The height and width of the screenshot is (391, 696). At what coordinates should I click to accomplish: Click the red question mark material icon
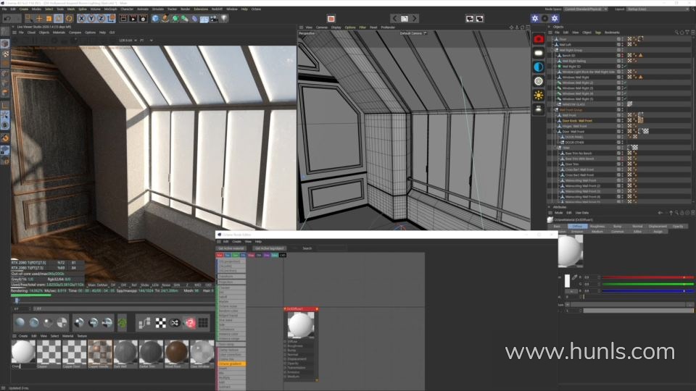click(x=190, y=323)
